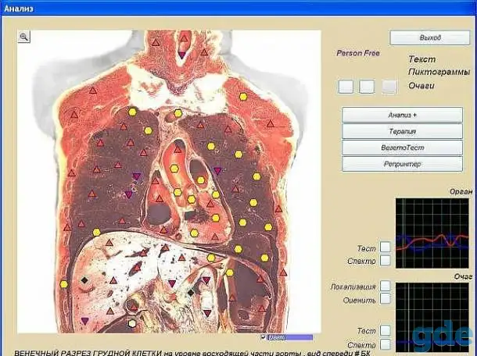Click the magnifier zoom icon
This screenshot has width=477, height=356.
[23, 37]
